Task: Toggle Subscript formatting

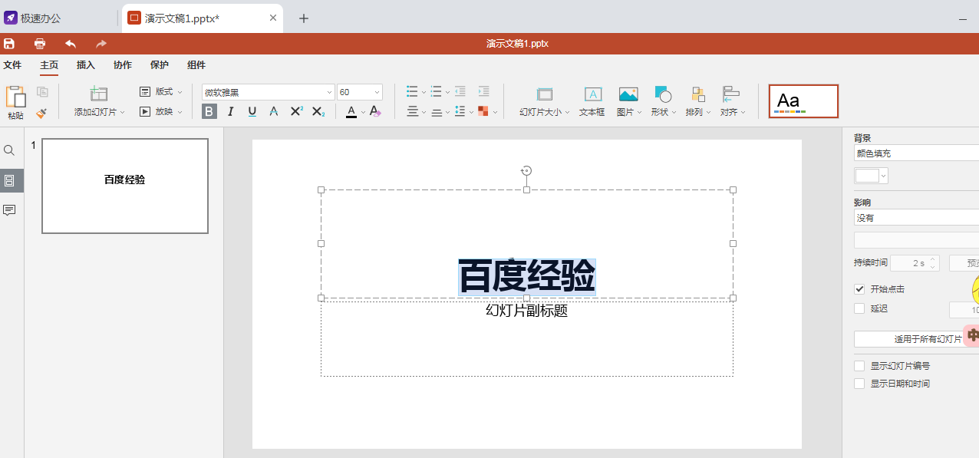Action: [318, 112]
